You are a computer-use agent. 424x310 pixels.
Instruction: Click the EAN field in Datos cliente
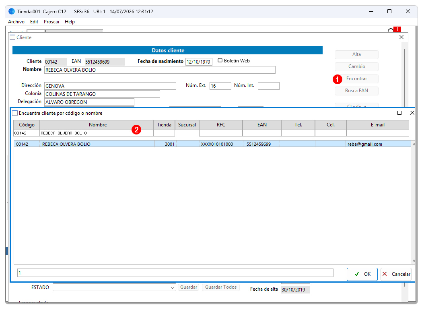[x=105, y=62]
